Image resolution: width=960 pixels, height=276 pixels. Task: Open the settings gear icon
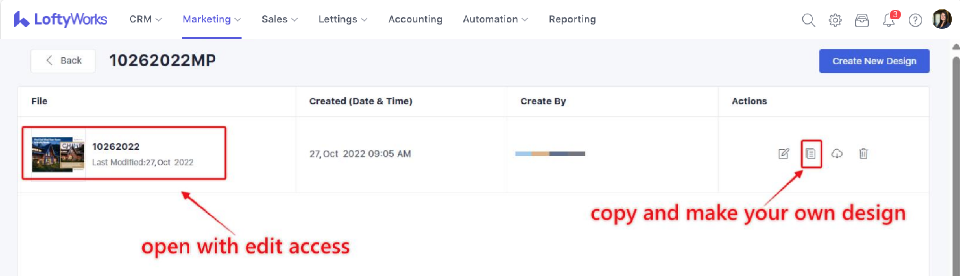(835, 20)
